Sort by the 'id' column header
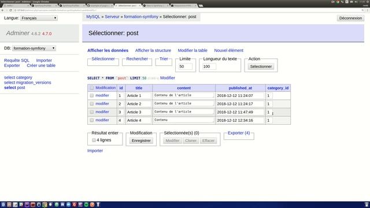 click(121, 88)
